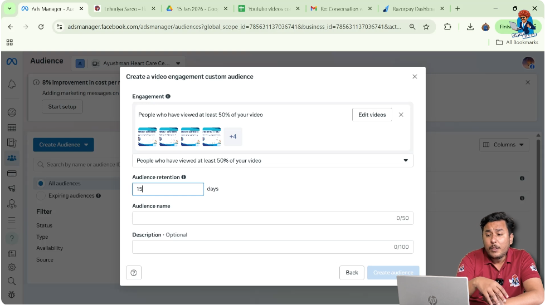
Task: Open Help question mark in sidebar
Action: pyautogui.click(x=12, y=238)
